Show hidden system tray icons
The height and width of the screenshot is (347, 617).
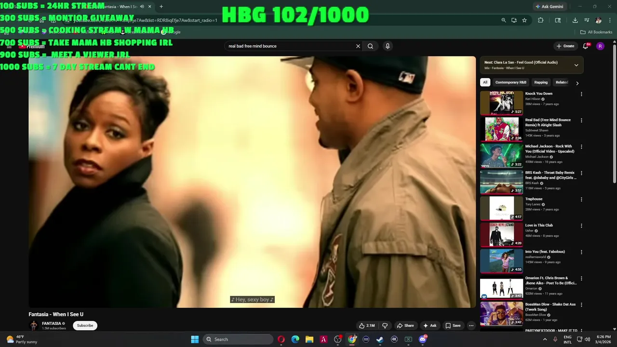tap(545, 339)
